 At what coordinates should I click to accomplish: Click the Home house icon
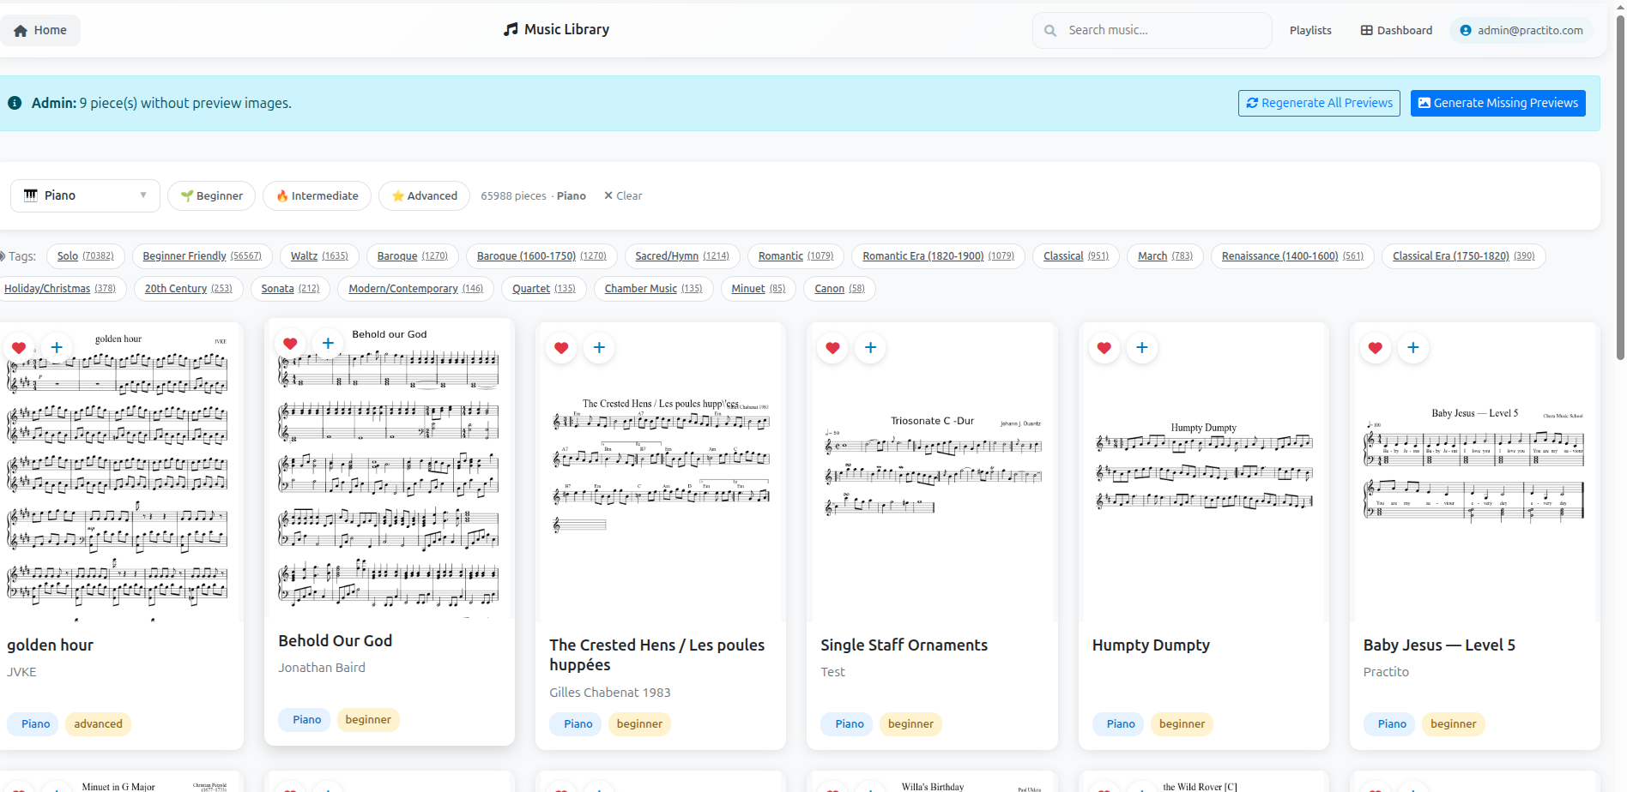point(21,29)
